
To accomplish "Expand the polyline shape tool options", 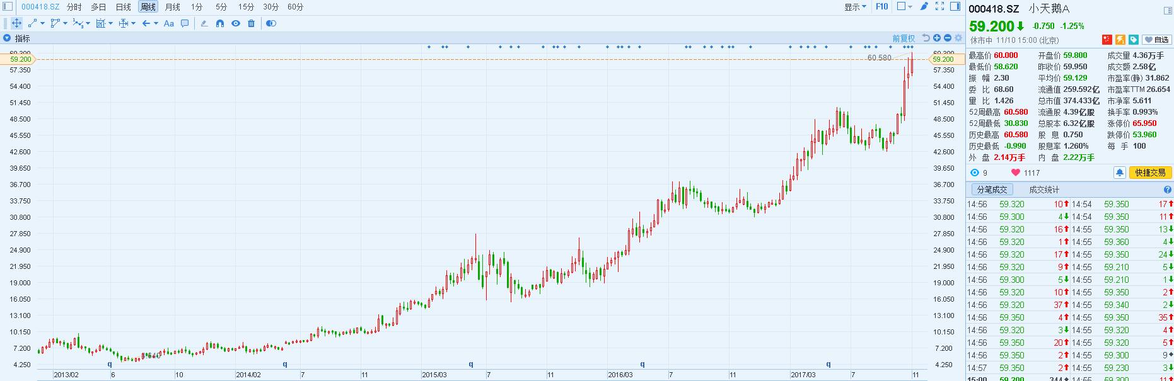I will (66, 23).
